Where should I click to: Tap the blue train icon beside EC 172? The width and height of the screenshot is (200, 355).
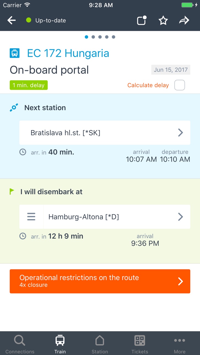[15, 53]
